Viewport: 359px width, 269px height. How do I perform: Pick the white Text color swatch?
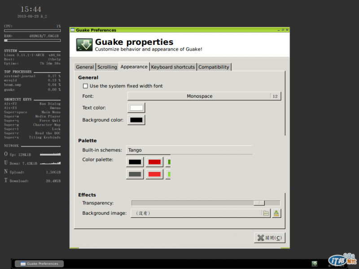tap(136, 108)
